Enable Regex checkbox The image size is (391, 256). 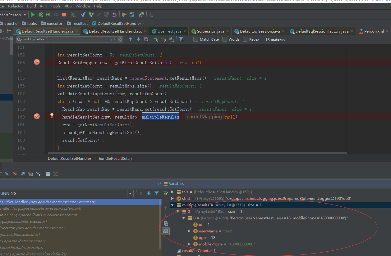click(245, 39)
